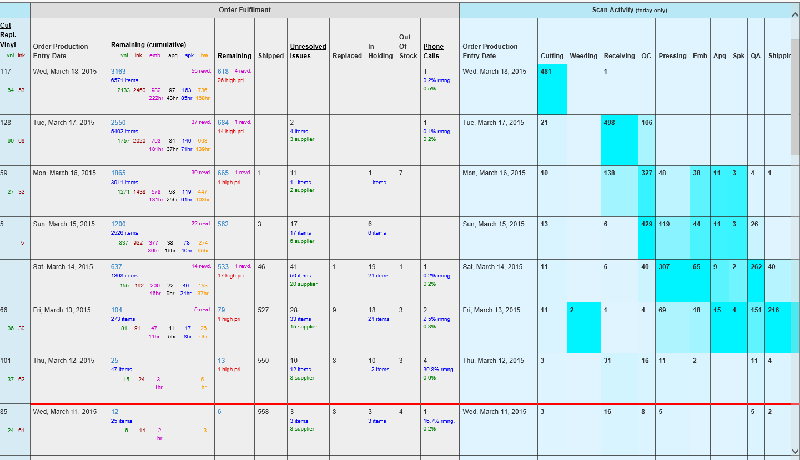Open cumulative remaining 3163 for March 18
Image resolution: width=800 pixels, height=460 pixels.
pyautogui.click(x=118, y=72)
